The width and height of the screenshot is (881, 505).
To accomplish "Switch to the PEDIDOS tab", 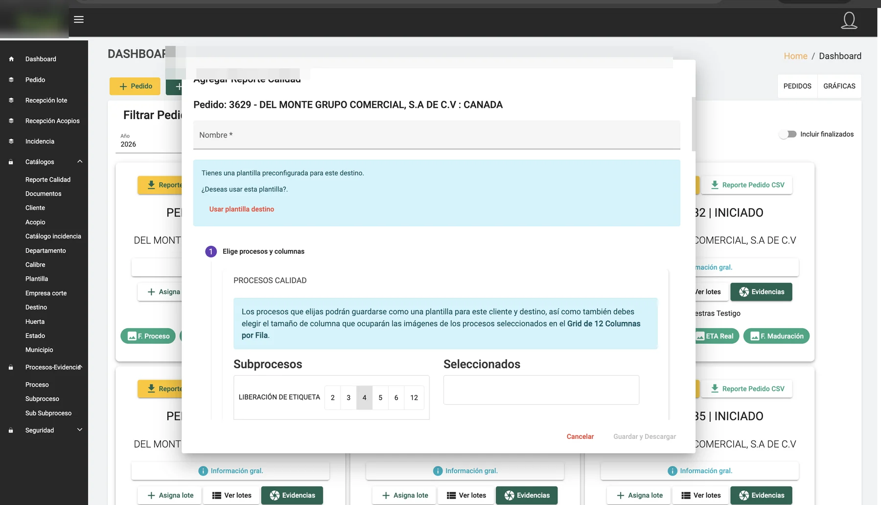I will (x=797, y=86).
